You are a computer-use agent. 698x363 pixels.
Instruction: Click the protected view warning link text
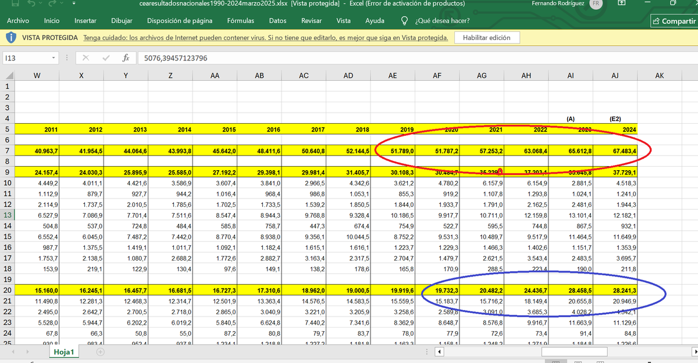coord(266,38)
